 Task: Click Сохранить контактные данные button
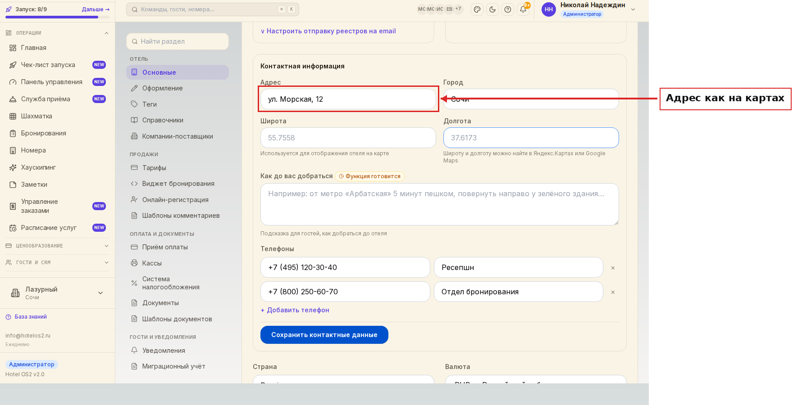(324, 335)
